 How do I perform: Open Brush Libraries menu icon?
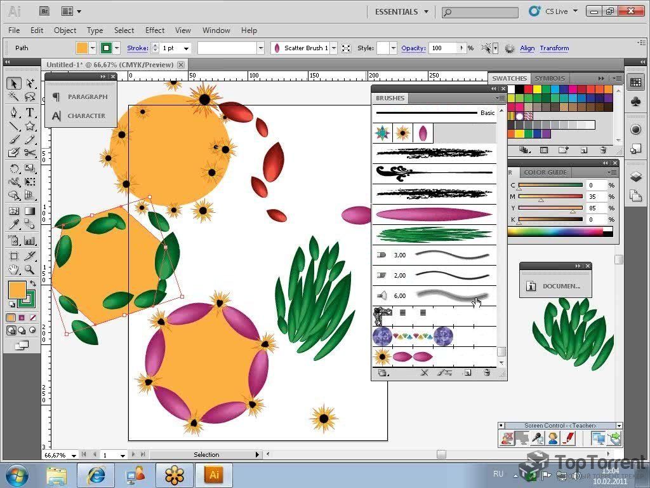382,372
